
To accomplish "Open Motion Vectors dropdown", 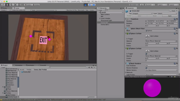I will pos(161,70).
